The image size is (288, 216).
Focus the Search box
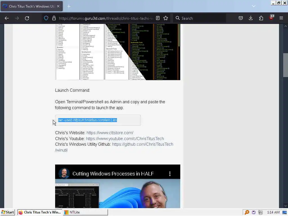pyautogui.click(x=199, y=18)
